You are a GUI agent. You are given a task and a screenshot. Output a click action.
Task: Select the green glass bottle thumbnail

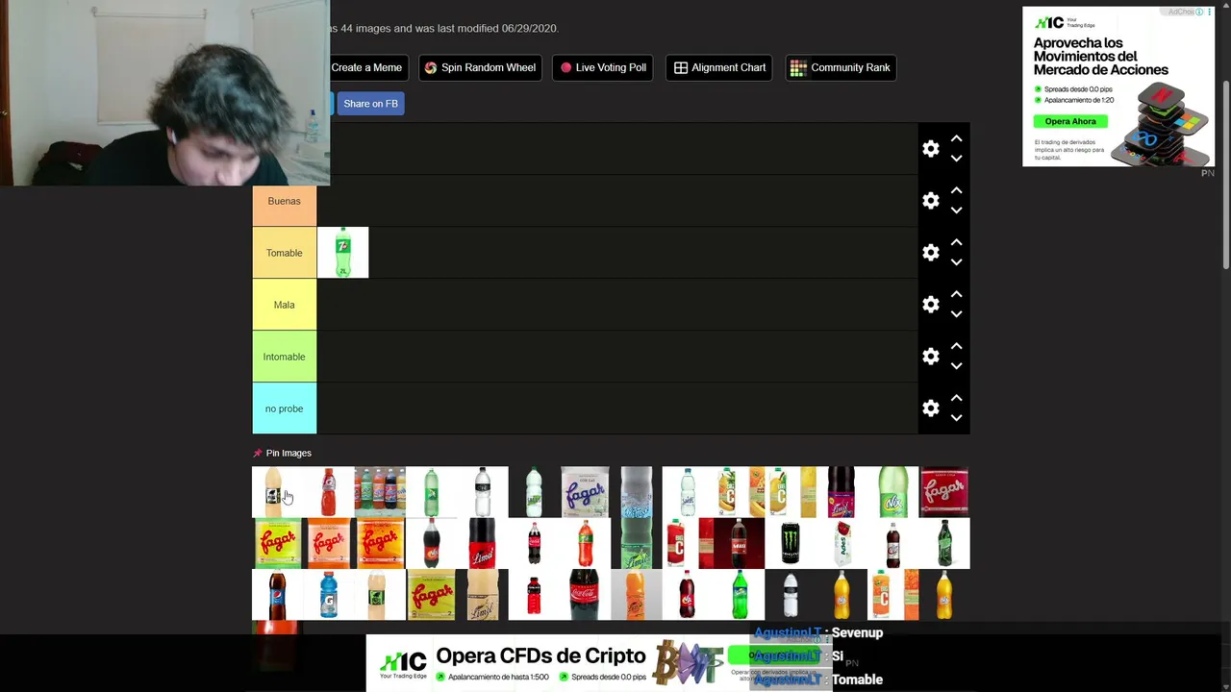coord(943,543)
